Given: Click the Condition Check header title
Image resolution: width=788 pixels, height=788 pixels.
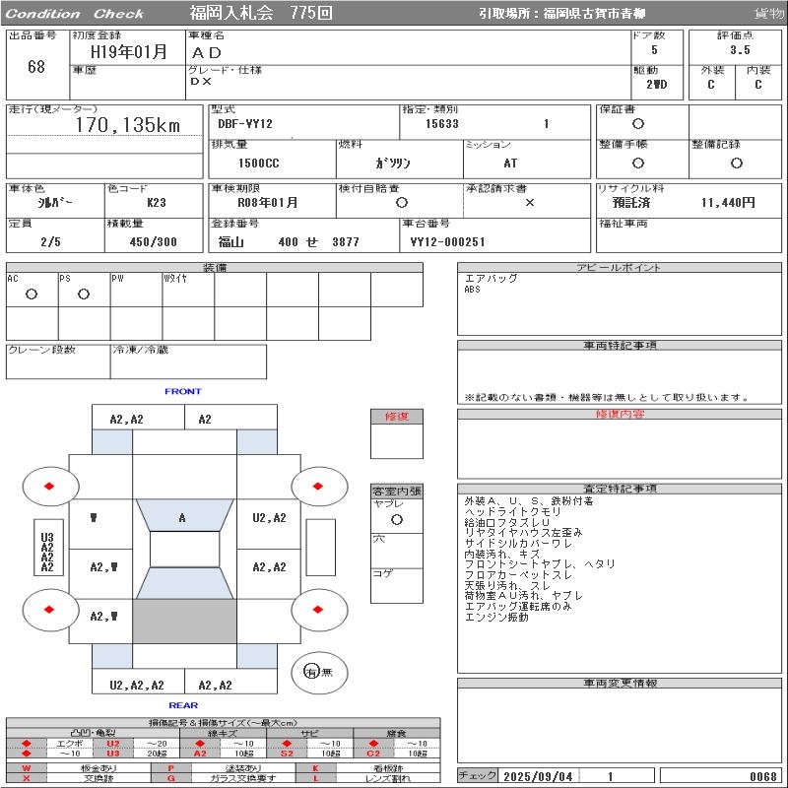Looking at the screenshot, I should point(74,14).
